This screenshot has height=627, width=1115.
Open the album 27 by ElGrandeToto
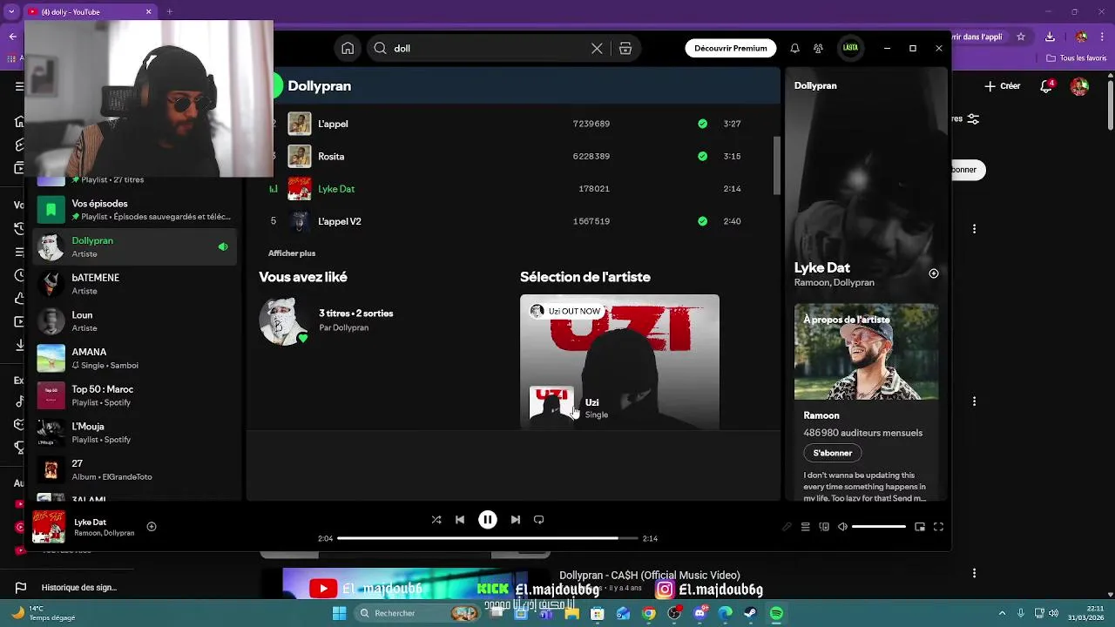[x=135, y=470]
